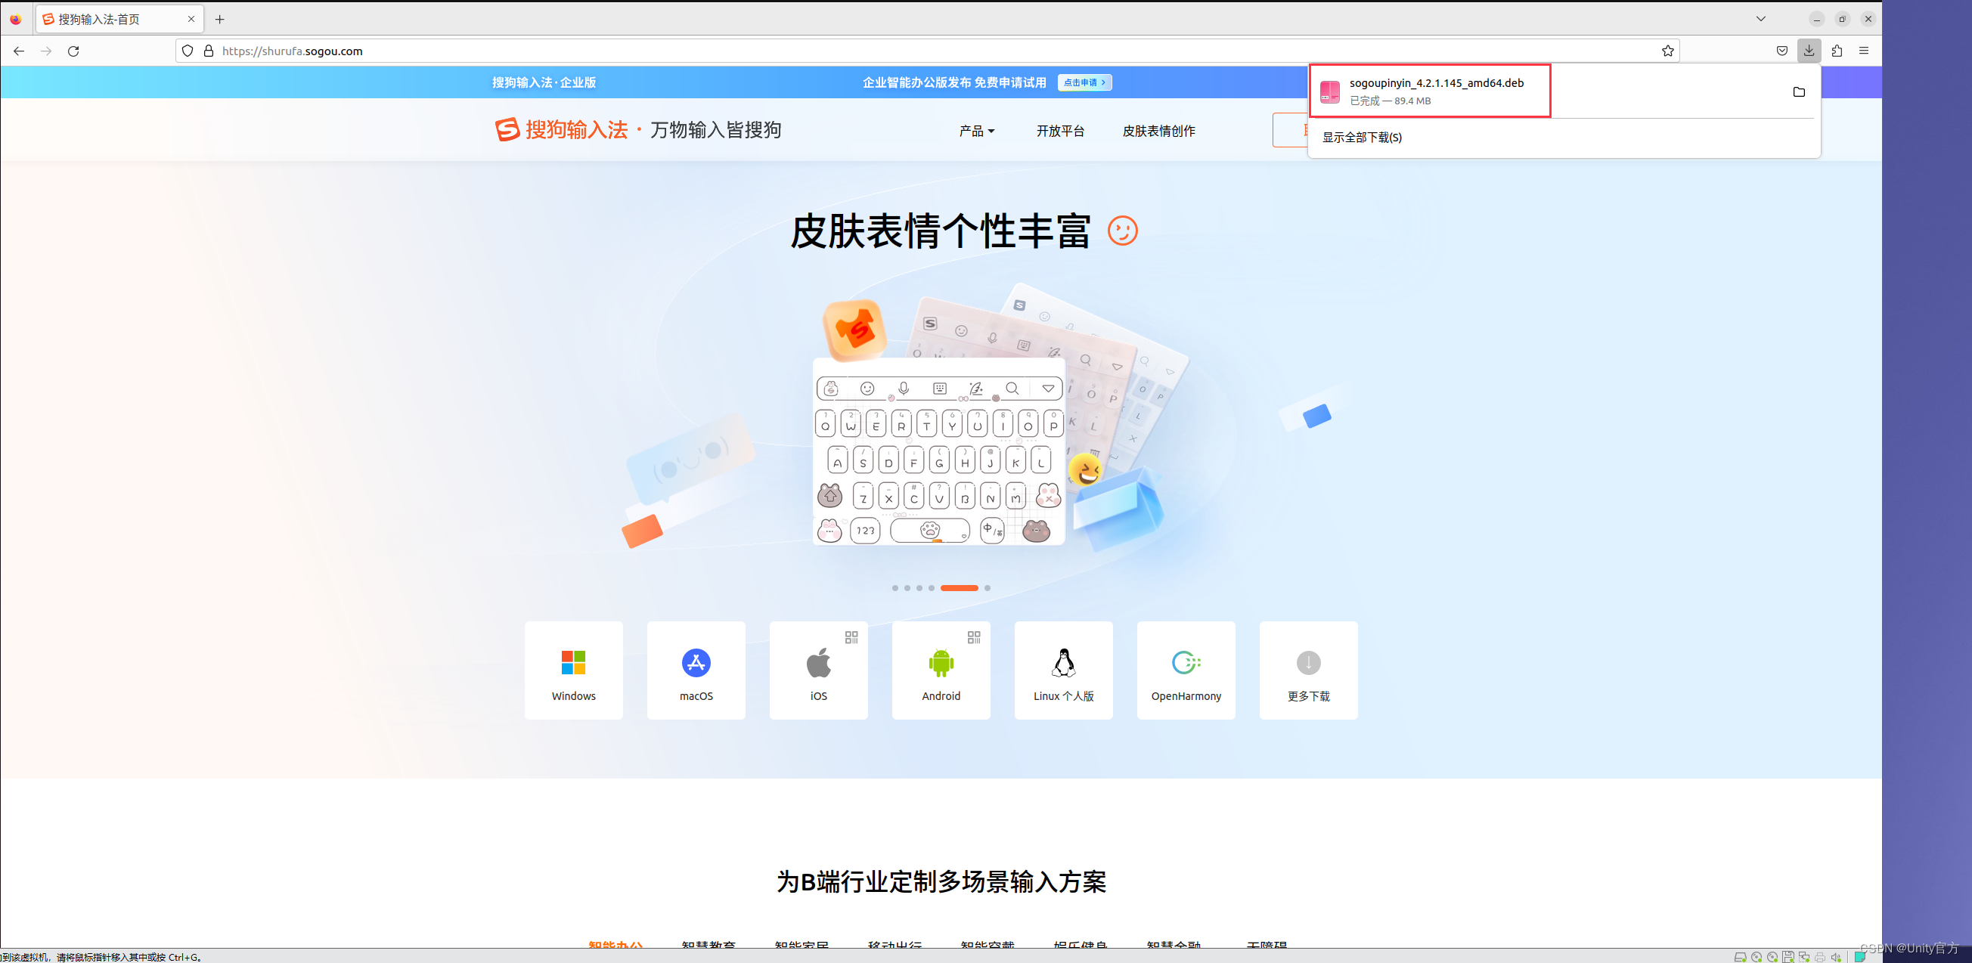Click the Downloads arrow icon in the toolbar
The image size is (1972, 963).
[1809, 51]
